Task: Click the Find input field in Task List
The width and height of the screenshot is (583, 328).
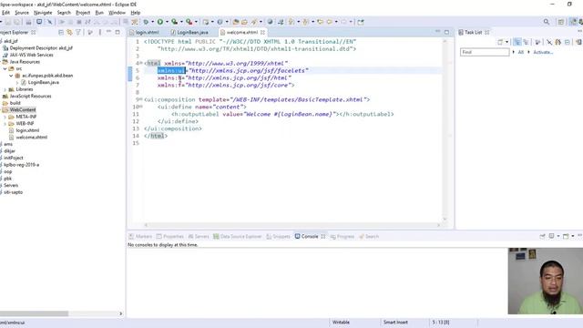Action: (x=485, y=52)
